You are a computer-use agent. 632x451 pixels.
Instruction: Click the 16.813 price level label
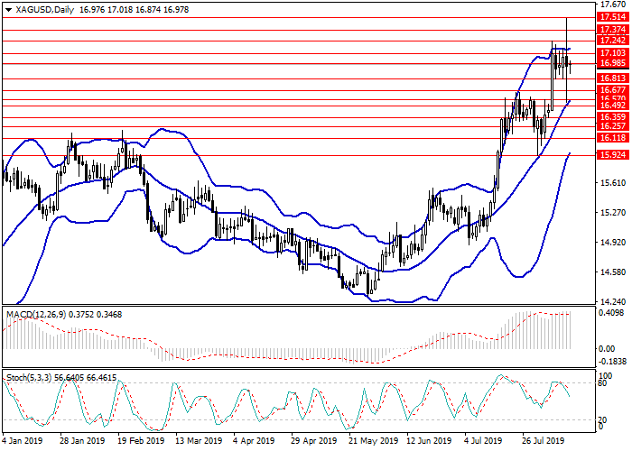(612, 78)
